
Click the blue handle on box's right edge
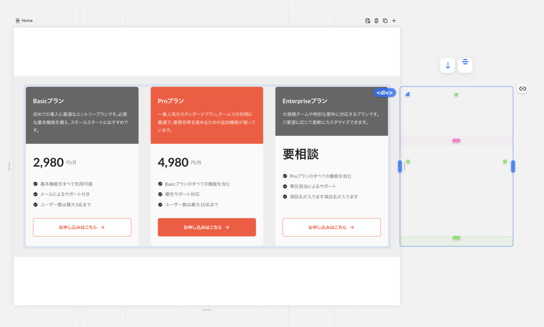513,166
